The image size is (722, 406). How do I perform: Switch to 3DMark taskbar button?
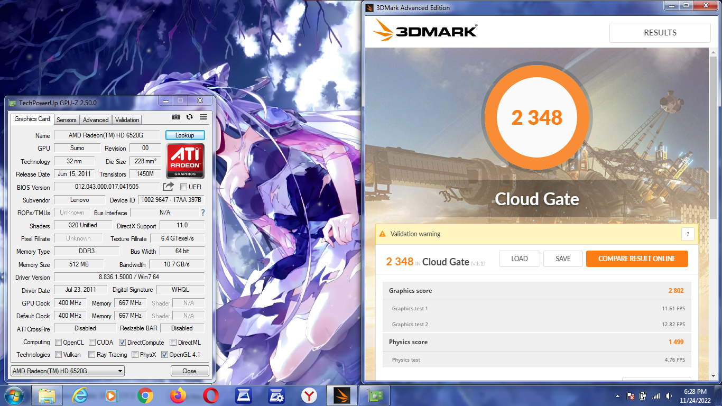[342, 395]
